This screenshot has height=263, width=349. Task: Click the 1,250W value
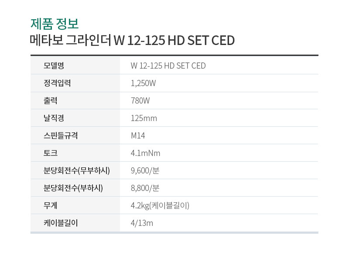tap(144, 83)
